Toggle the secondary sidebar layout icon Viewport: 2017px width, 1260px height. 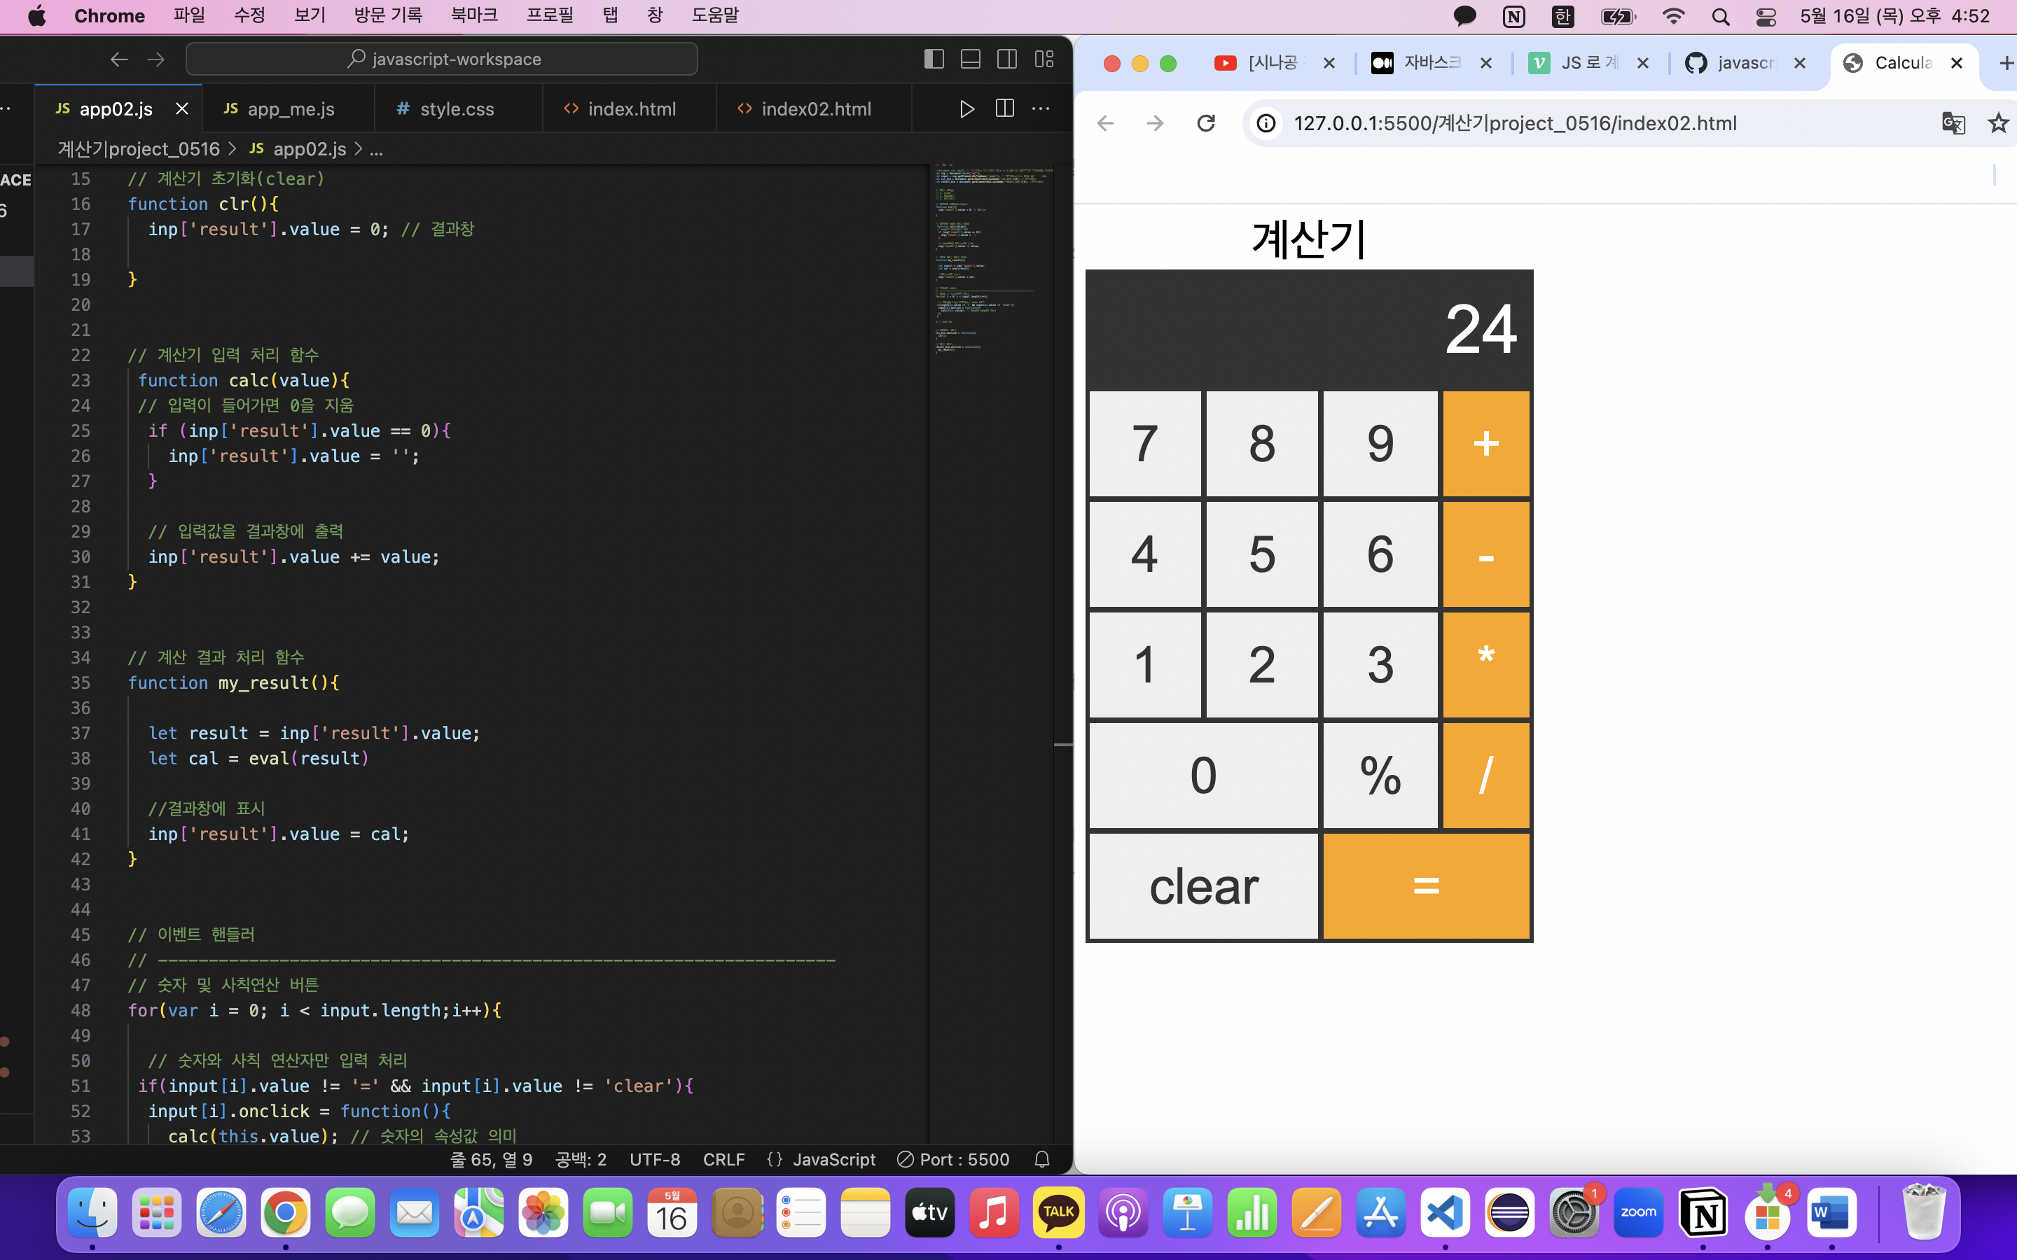point(1007,59)
